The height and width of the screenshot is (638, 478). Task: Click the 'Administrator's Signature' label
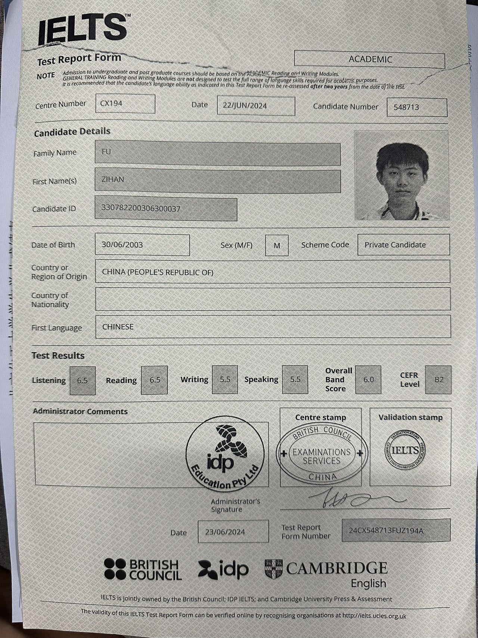click(235, 505)
